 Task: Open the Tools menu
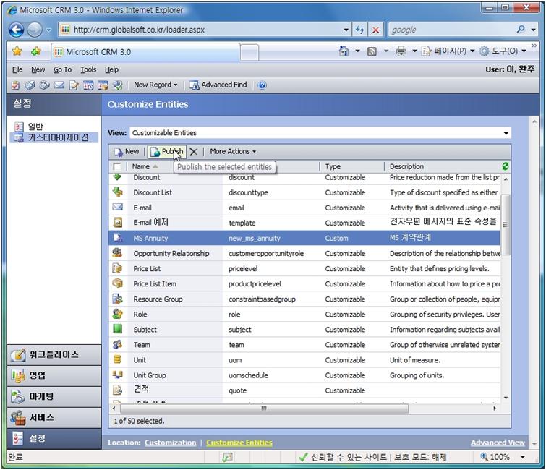pos(88,69)
